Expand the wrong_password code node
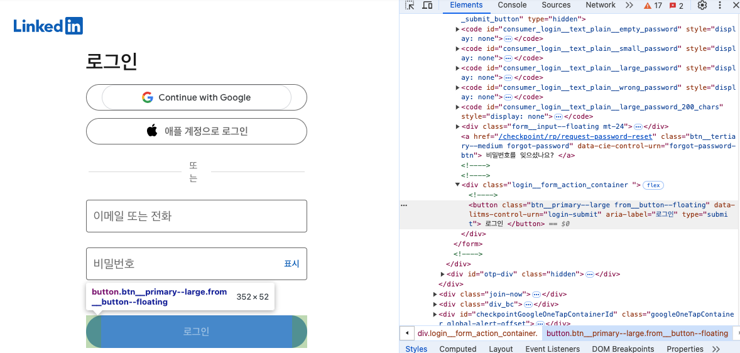This screenshot has width=740, height=353. point(457,88)
